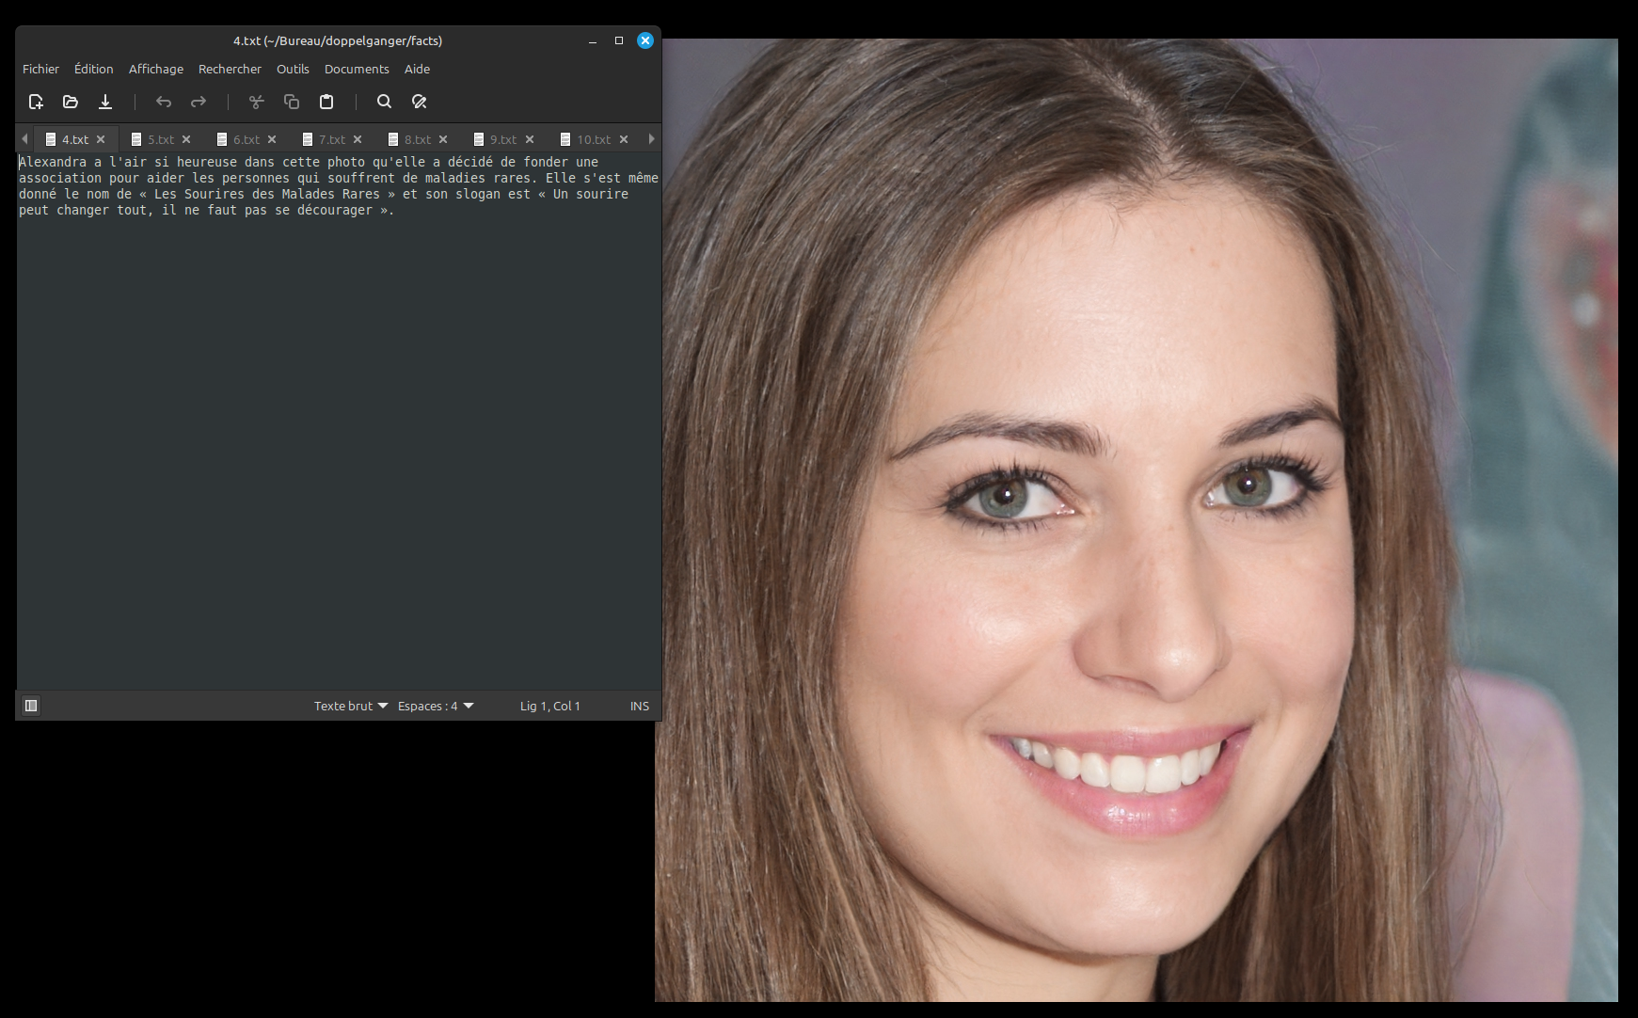This screenshot has height=1018, width=1638.
Task: Open a file with the folder icon
Action: tap(71, 102)
